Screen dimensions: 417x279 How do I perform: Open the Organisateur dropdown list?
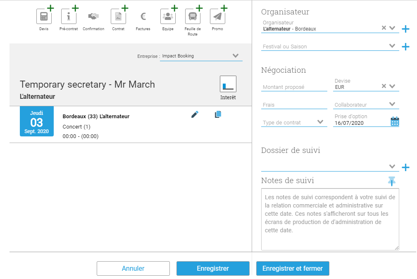tap(392, 28)
